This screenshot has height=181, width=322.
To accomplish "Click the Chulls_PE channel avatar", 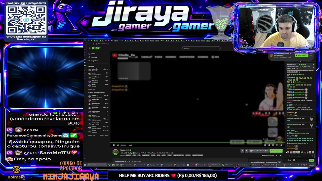I will (x=115, y=152).
